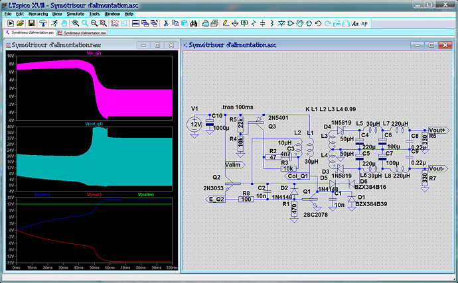Click the Print printer icon

coord(214,23)
